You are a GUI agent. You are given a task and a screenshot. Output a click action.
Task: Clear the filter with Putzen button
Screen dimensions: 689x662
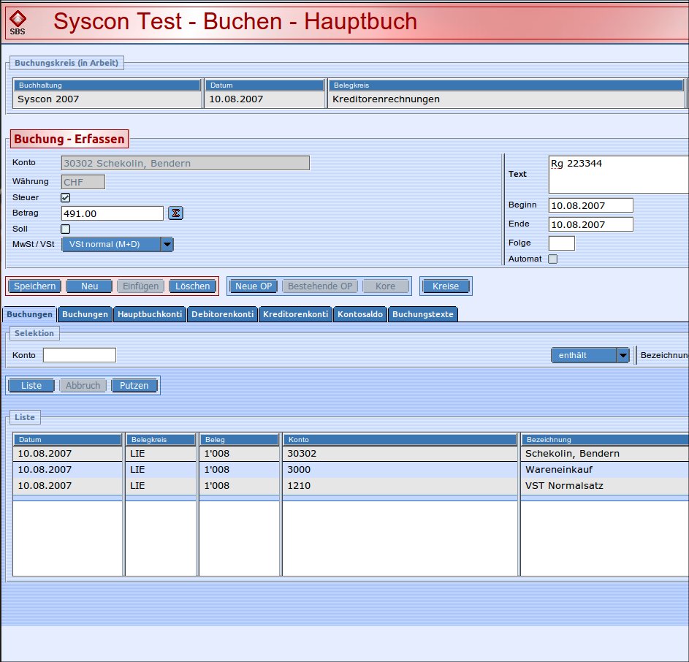pyautogui.click(x=134, y=386)
